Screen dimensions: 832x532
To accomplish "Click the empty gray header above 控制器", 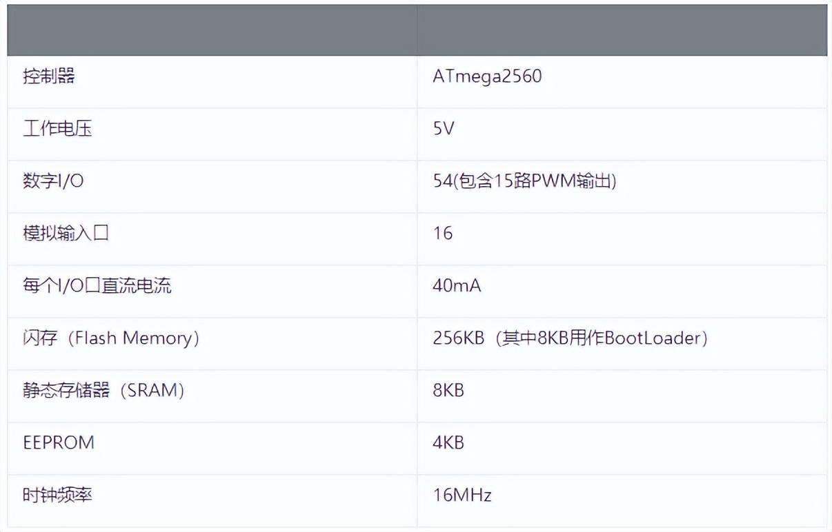I will point(212,30).
